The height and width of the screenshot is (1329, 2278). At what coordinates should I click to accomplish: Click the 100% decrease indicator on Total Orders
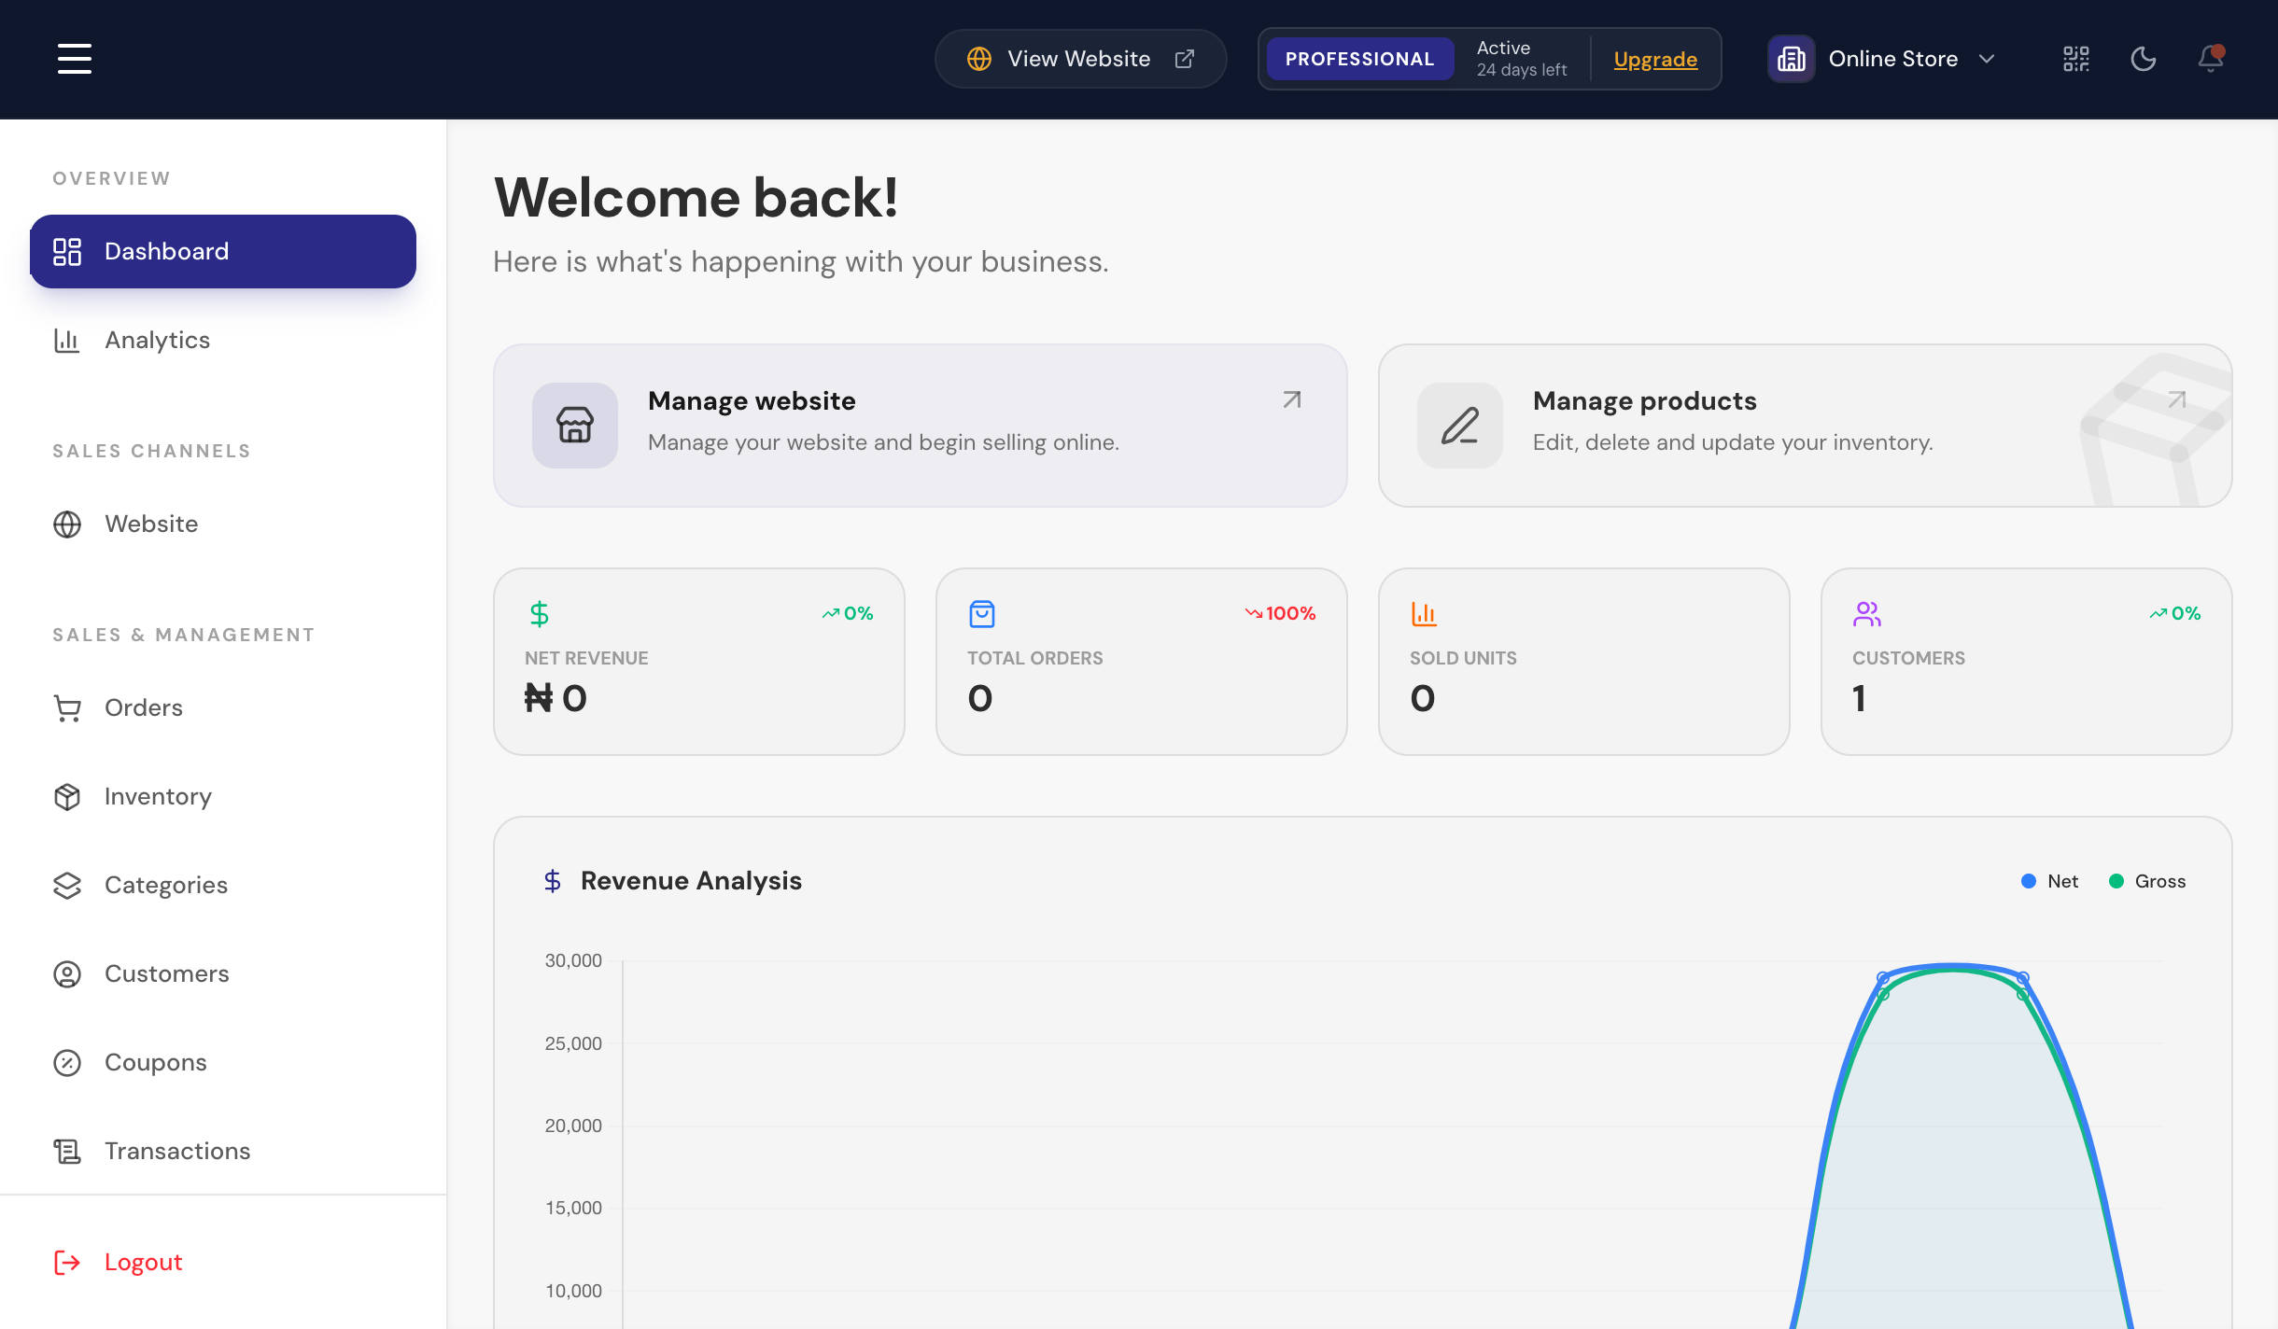click(1281, 613)
